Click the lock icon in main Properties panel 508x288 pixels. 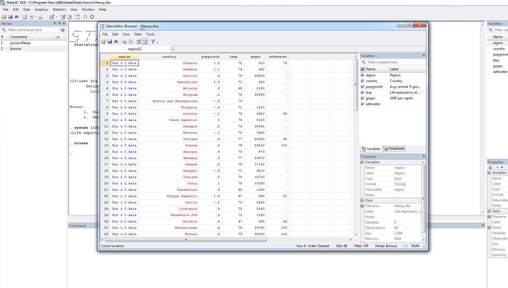click(491, 168)
